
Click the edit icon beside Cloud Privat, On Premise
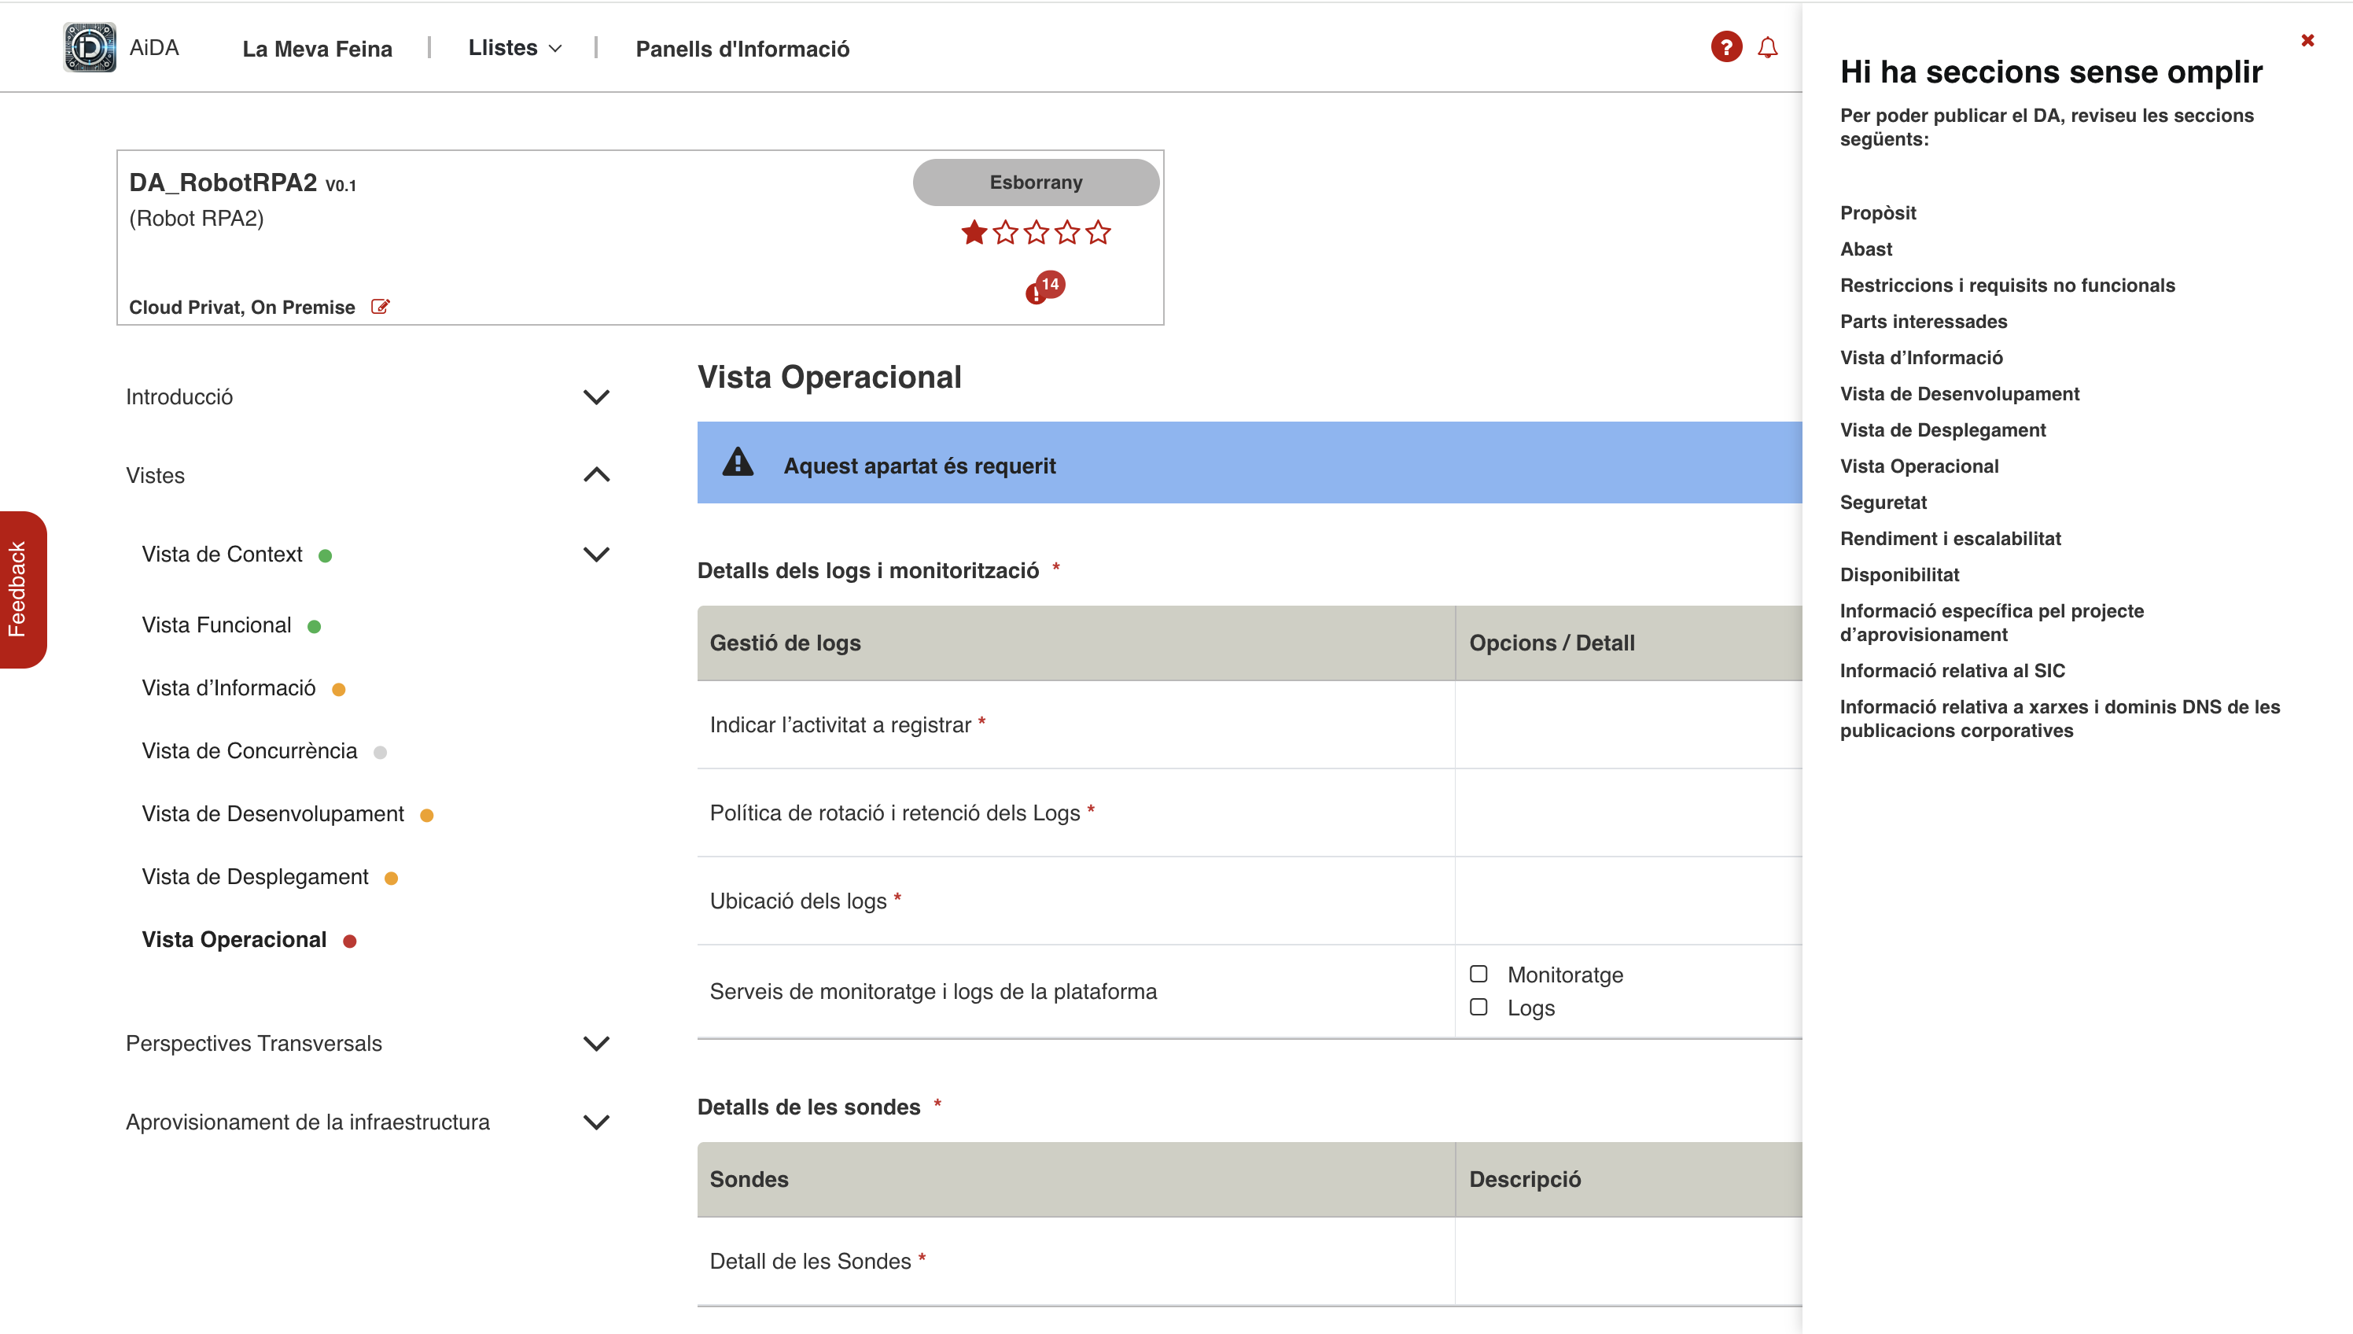(x=380, y=307)
